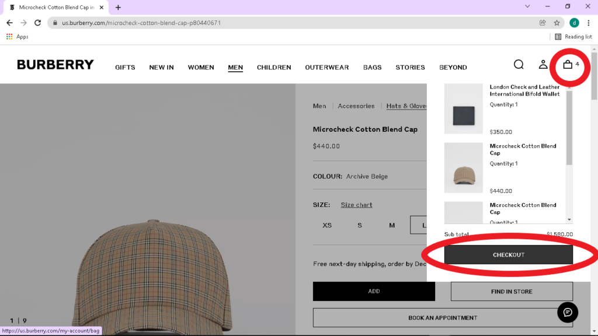Select the Archive Beige colour text
Image resolution: width=598 pixels, height=336 pixels.
pos(367,176)
